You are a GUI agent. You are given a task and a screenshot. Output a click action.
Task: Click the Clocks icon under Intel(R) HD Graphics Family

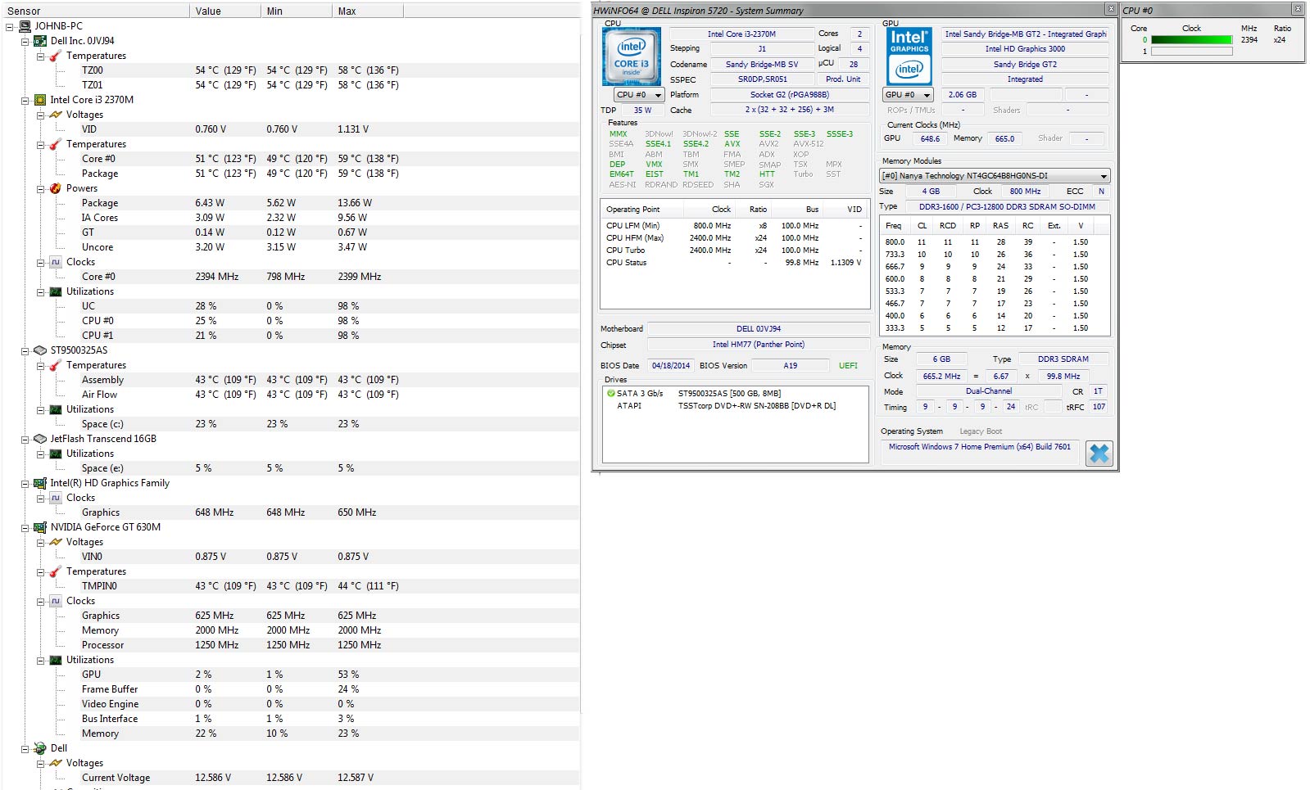(x=55, y=498)
